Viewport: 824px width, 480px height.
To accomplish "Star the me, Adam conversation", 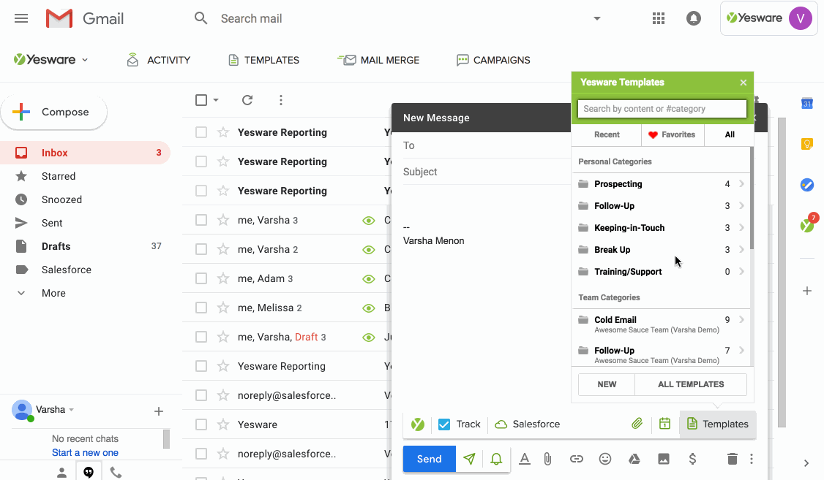I will 222,278.
